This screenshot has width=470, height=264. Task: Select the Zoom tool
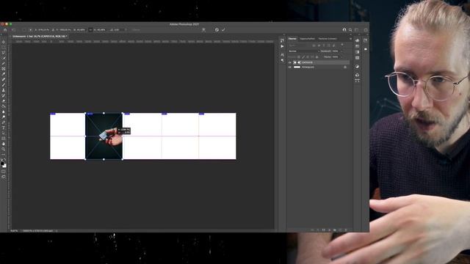click(x=4, y=149)
